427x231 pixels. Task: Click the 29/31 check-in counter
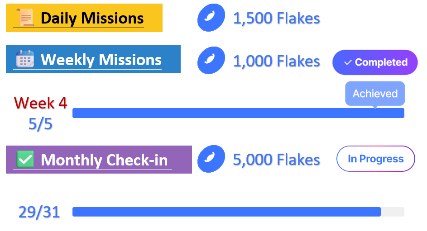39,212
